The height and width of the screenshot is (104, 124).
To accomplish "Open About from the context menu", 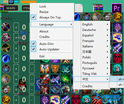I will click(52, 31).
